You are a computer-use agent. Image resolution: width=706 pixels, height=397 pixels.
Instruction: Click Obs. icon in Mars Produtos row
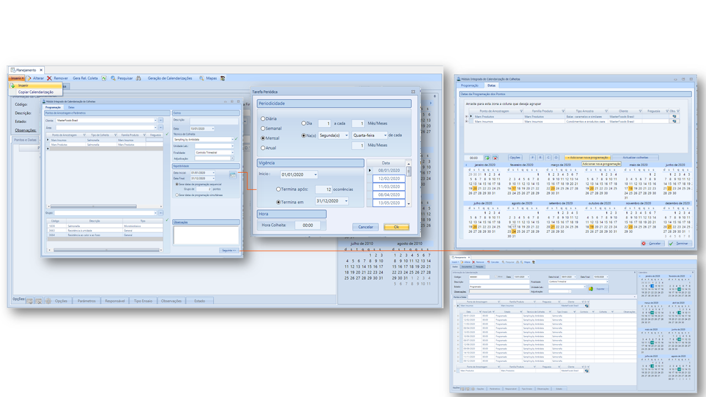[674, 116]
